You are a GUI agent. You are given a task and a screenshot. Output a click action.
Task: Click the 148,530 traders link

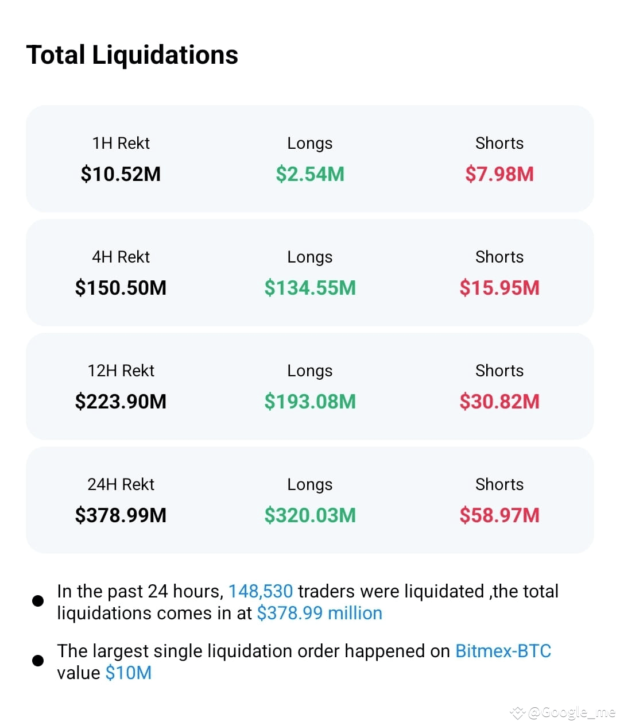[x=261, y=591]
